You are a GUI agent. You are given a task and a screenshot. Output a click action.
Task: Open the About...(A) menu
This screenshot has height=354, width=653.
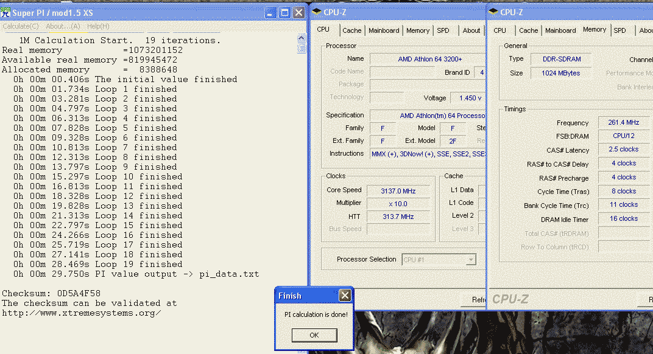pos(63,26)
